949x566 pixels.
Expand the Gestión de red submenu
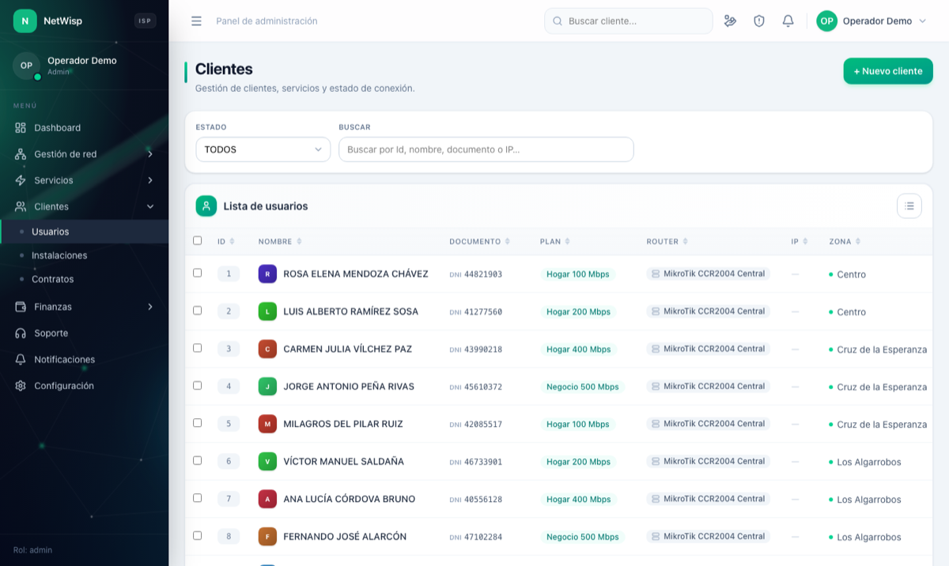pyautogui.click(x=84, y=154)
